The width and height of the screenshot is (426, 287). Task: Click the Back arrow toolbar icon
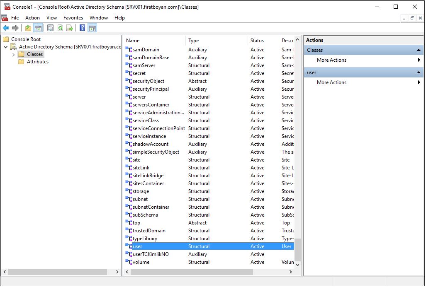(6, 28)
